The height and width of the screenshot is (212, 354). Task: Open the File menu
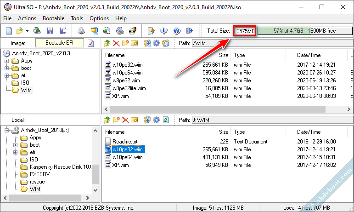tap(7, 18)
